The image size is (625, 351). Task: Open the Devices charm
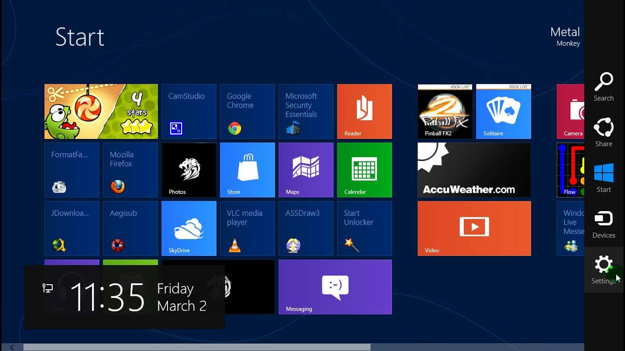604,224
